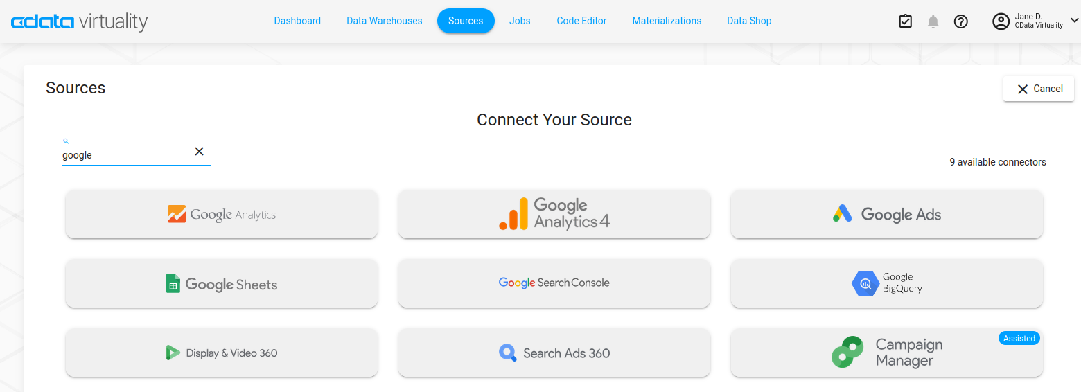Choose the Google Analytics 4 connector
The height and width of the screenshot is (392, 1081).
554,215
